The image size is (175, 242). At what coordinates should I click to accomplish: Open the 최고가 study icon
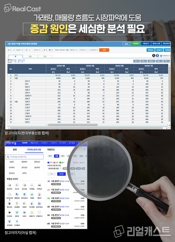(x=17, y=185)
